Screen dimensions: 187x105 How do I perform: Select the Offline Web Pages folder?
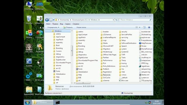click(x=108, y=55)
